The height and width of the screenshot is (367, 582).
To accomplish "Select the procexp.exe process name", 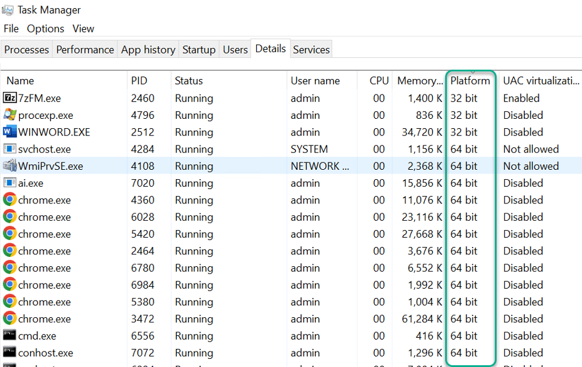I will [45, 116].
